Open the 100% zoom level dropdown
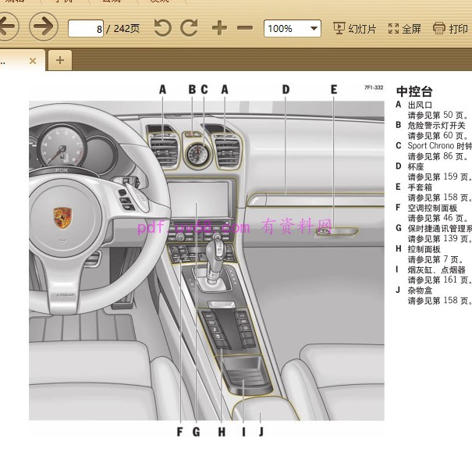The height and width of the screenshot is (449, 472). click(x=293, y=29)
